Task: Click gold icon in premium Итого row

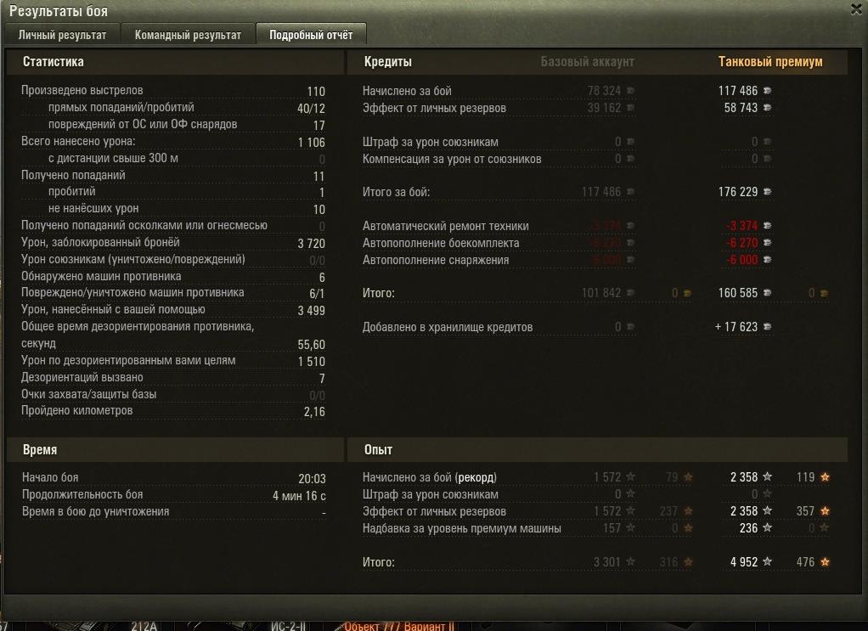Action: click(825, 293)
